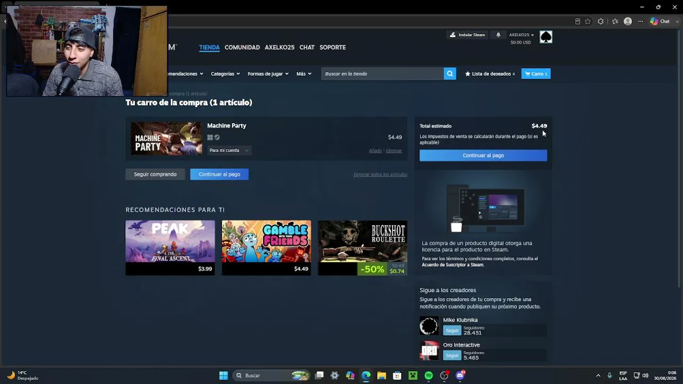Screen dimensions: 683x384
Task: Click the Eliminar link for Machine Party
Action: click(394, 151)
